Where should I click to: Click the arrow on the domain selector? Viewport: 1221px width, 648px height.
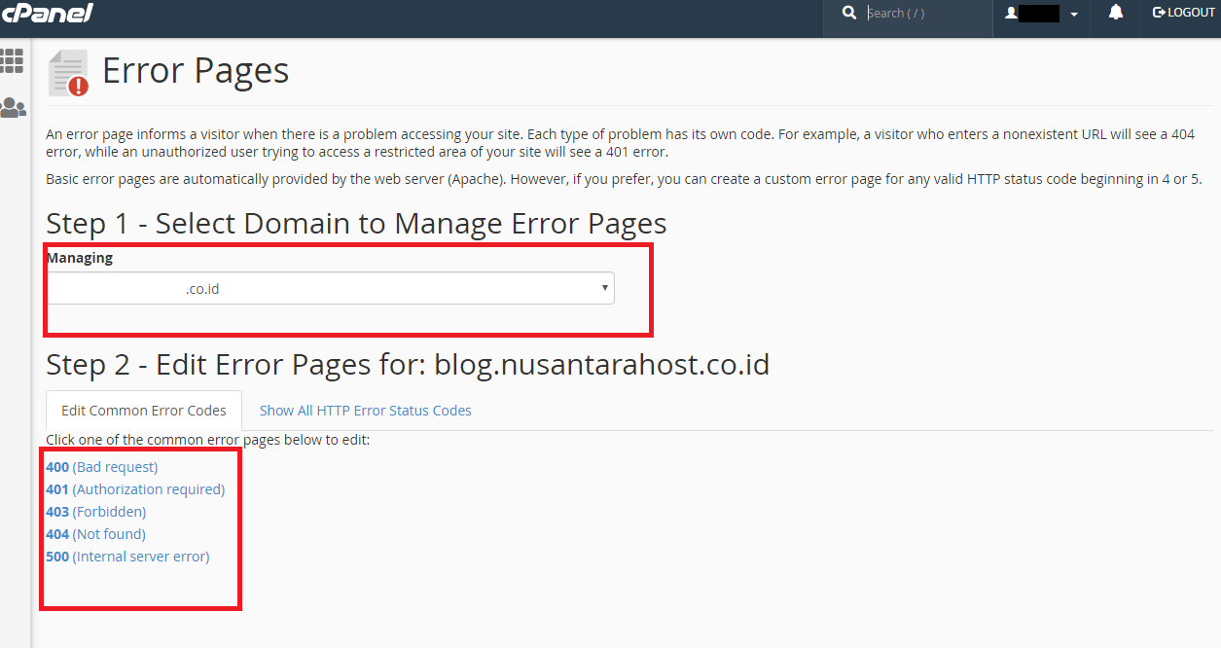(604, 288)
